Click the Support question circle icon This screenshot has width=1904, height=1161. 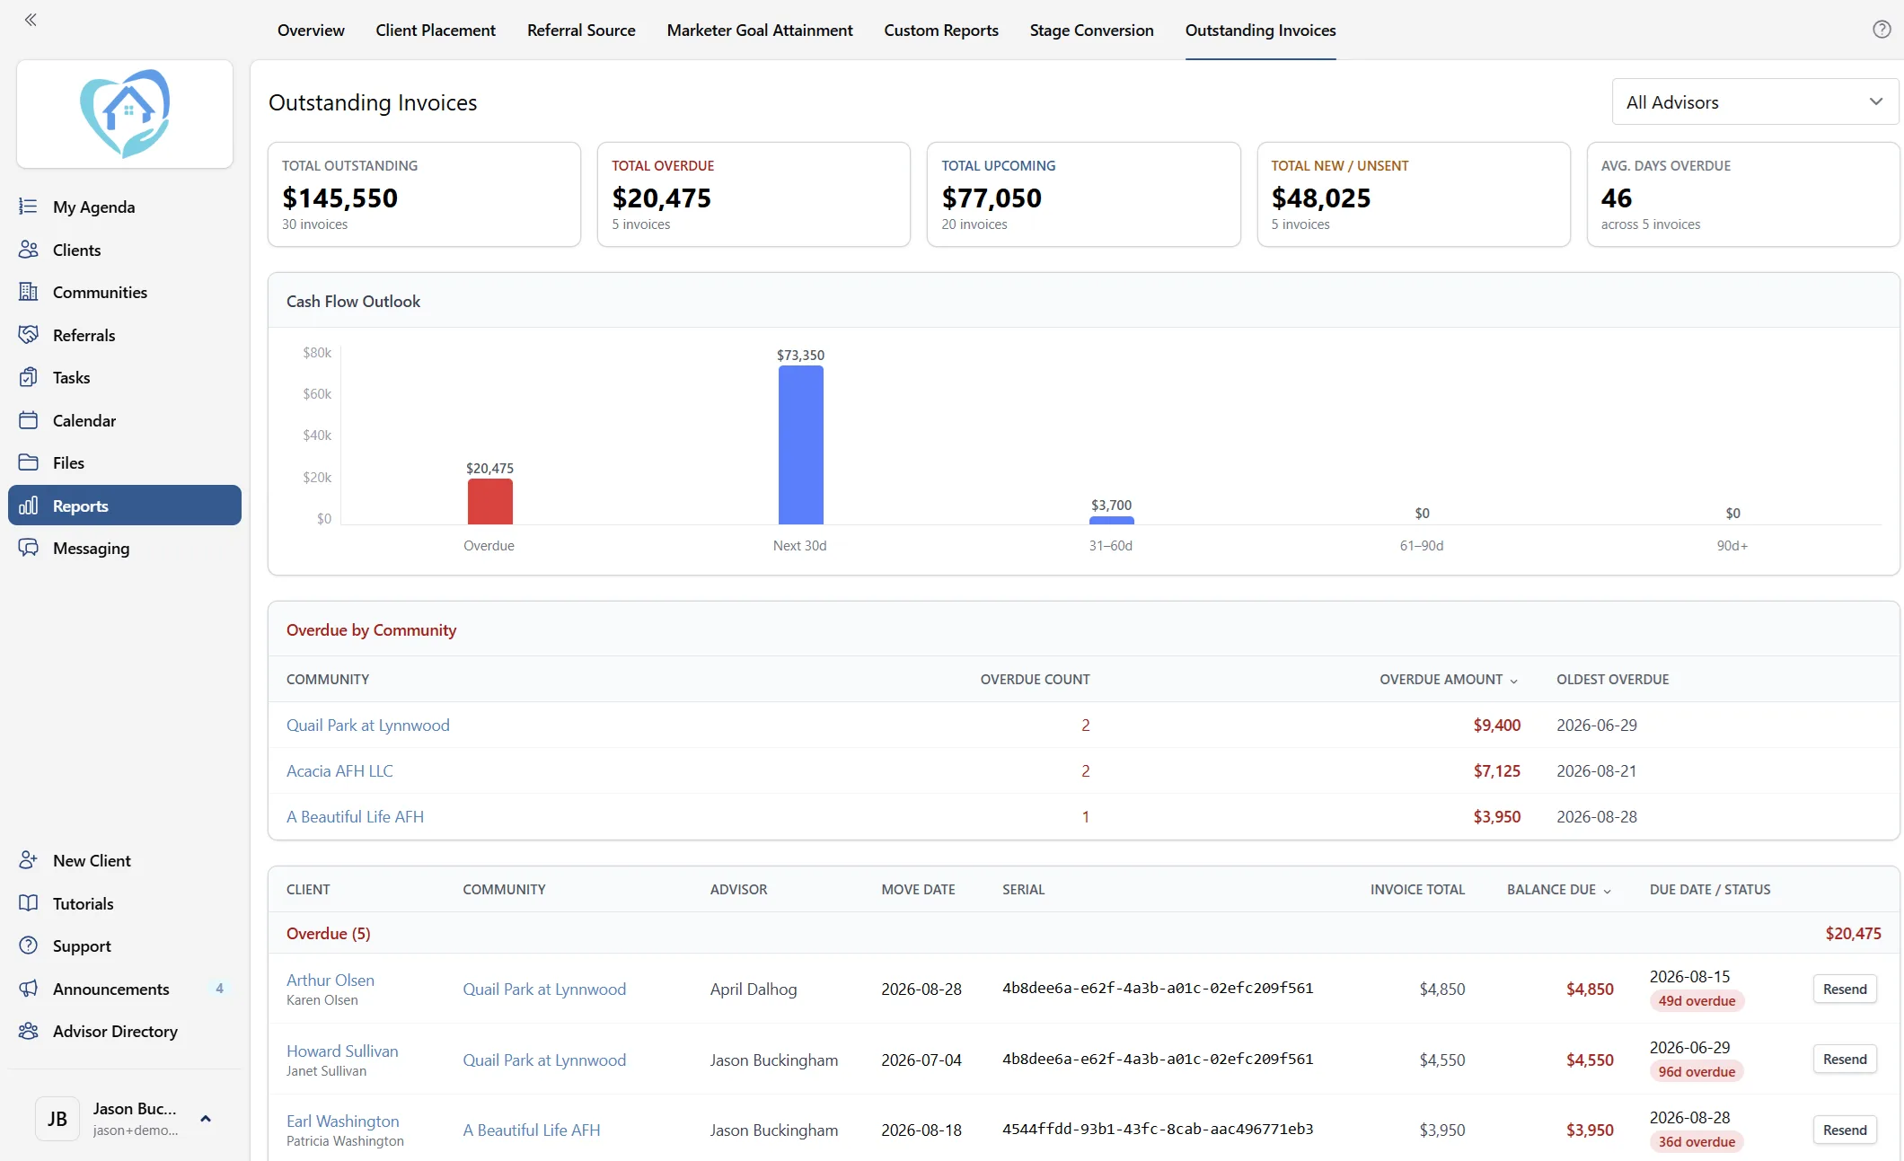point(29,946)
